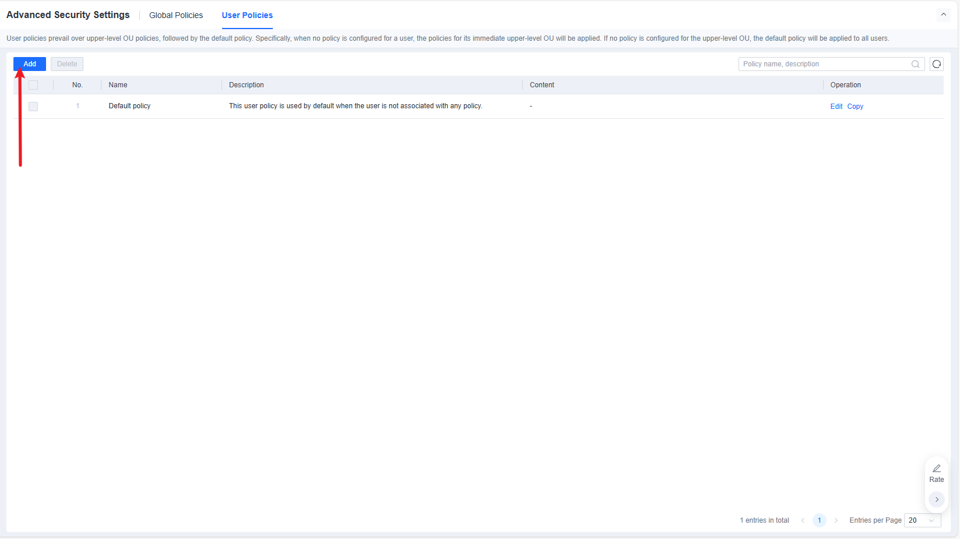The width and height of the screenshot is (960, 539).
Task: Click the Description column header
Action: point(247,85)
